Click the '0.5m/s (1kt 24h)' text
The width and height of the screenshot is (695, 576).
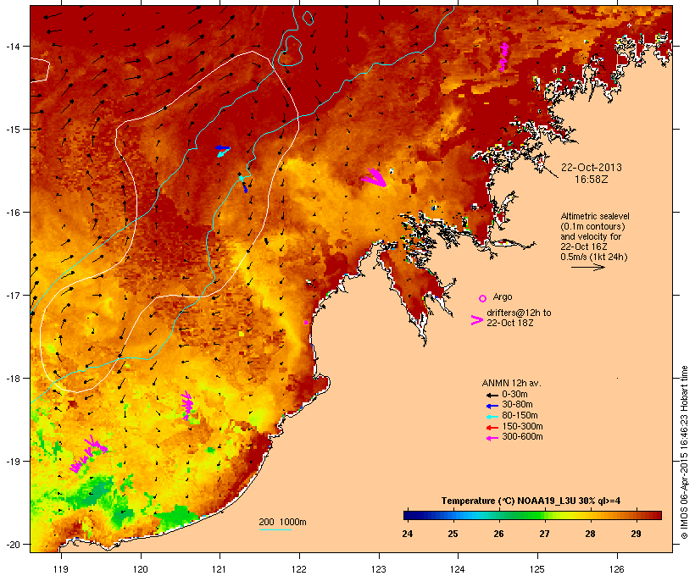pyautogui.click(x=594, y=257)
